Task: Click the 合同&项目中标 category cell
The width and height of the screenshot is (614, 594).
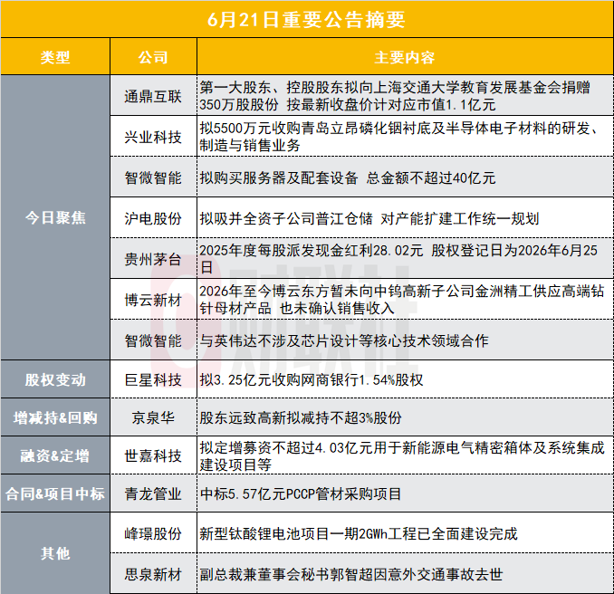Action: coord(55,493)
